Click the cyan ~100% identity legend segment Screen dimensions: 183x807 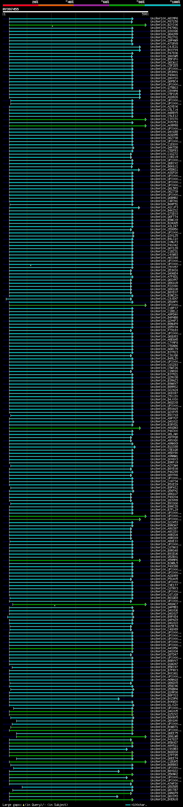[x=162, y=5]
